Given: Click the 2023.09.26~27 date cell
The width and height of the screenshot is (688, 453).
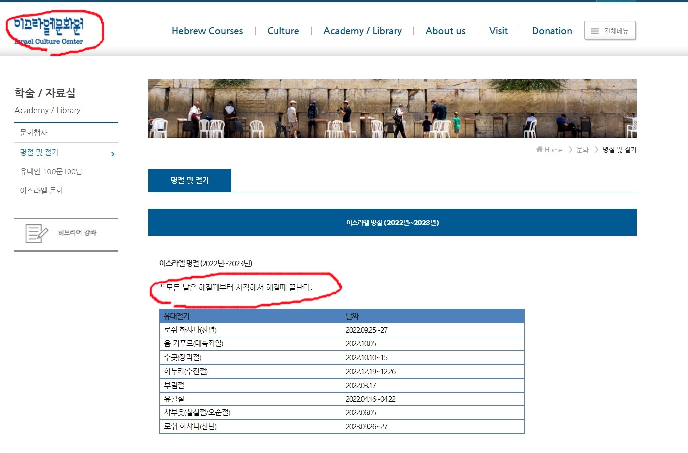Looking at the screenshot, I should coord(366,427).
